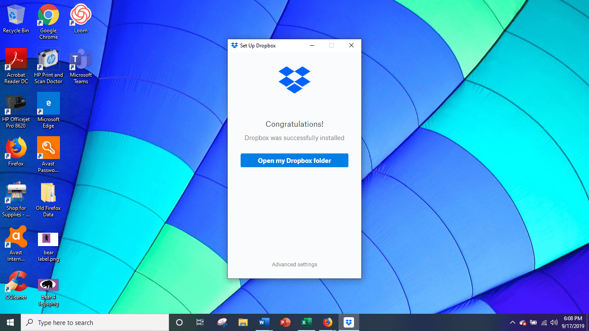Screen dimensions: 589x331
Task: Click the large Dropbox logo in the dialog
Action: (294, 80)
